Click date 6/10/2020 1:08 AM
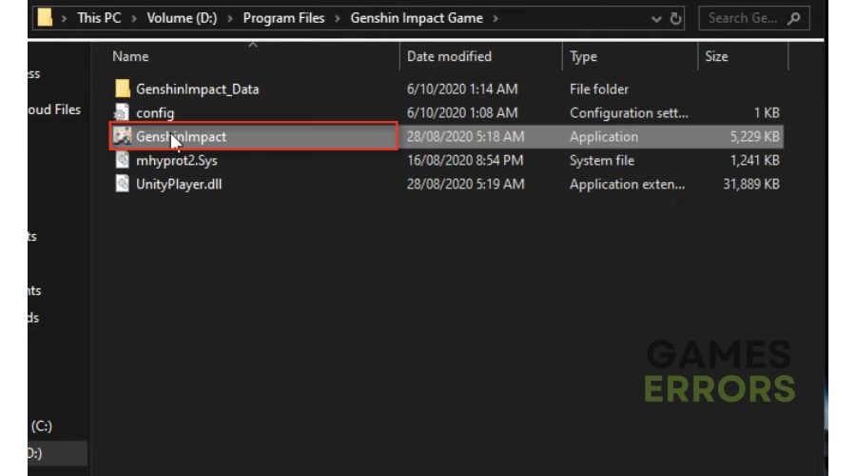 point(462,112)
